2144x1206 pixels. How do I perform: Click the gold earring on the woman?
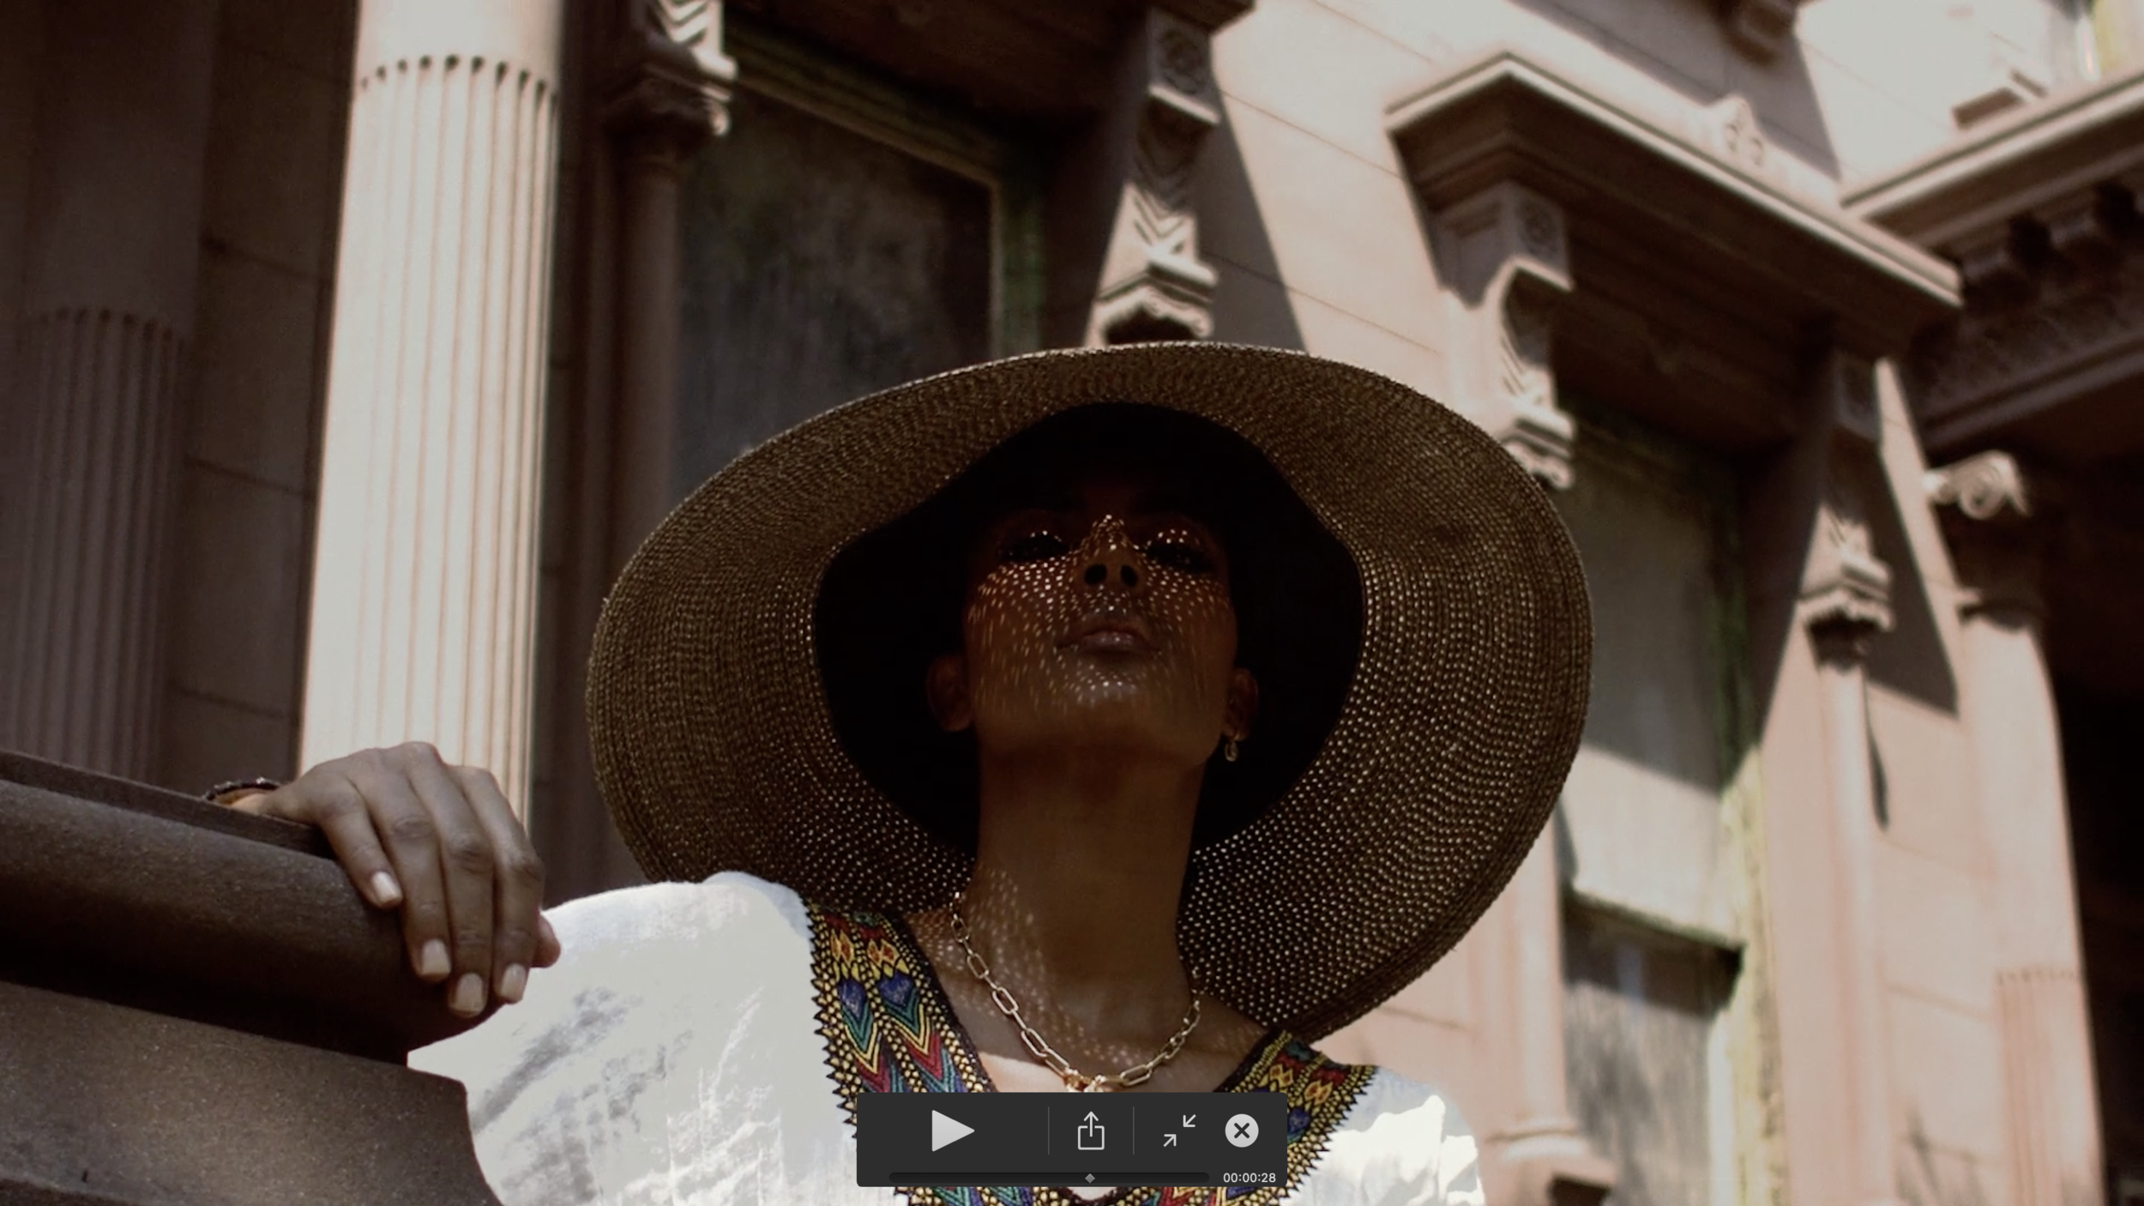coord(1232,751)
